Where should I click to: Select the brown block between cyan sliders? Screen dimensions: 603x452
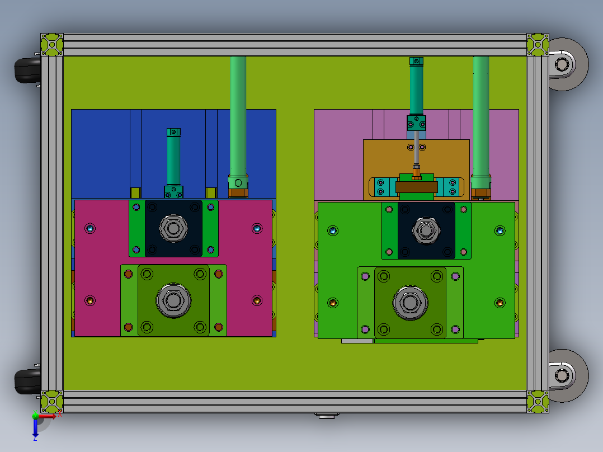pos(417,187)
